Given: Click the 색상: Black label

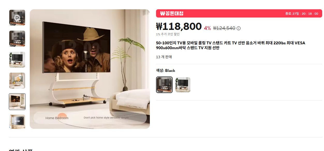Looking at the screenshot, I should point(166,71).
